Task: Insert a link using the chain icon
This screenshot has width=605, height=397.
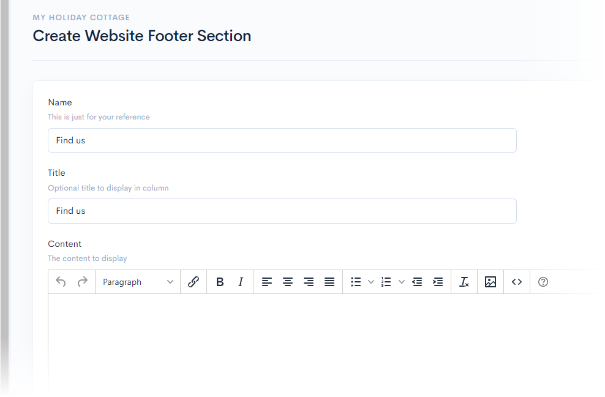Action: 194,282
